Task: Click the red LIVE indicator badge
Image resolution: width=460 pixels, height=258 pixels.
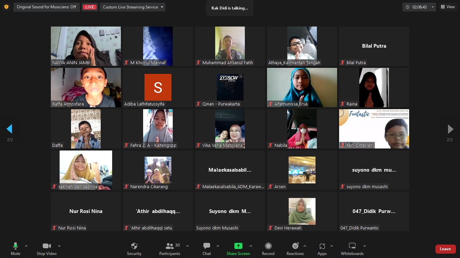Action: pyautogui.click(x=90, y=7)
